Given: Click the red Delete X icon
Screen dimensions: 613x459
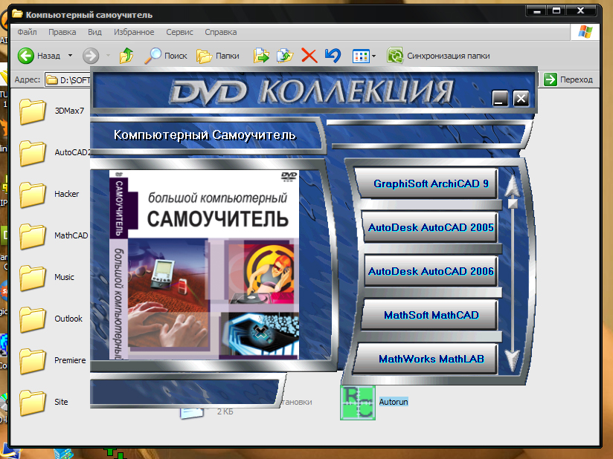Looking at the screenshot, I should coord(309,56).
